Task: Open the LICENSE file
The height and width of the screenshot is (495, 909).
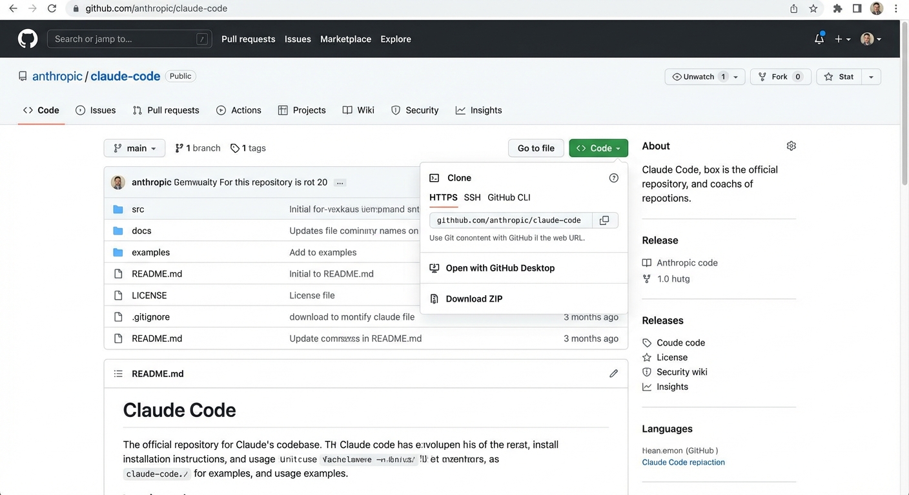Action: point(149,295)
